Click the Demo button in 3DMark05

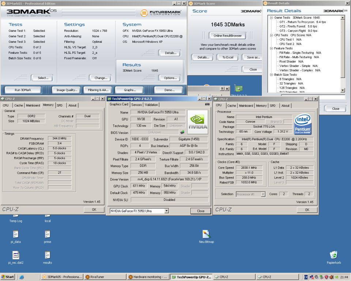pyautogui.click(x=169, y=90)
